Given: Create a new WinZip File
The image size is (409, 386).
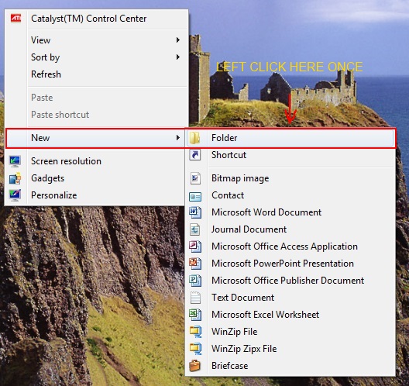Looking at the screenshot, I should coord(290,332).
